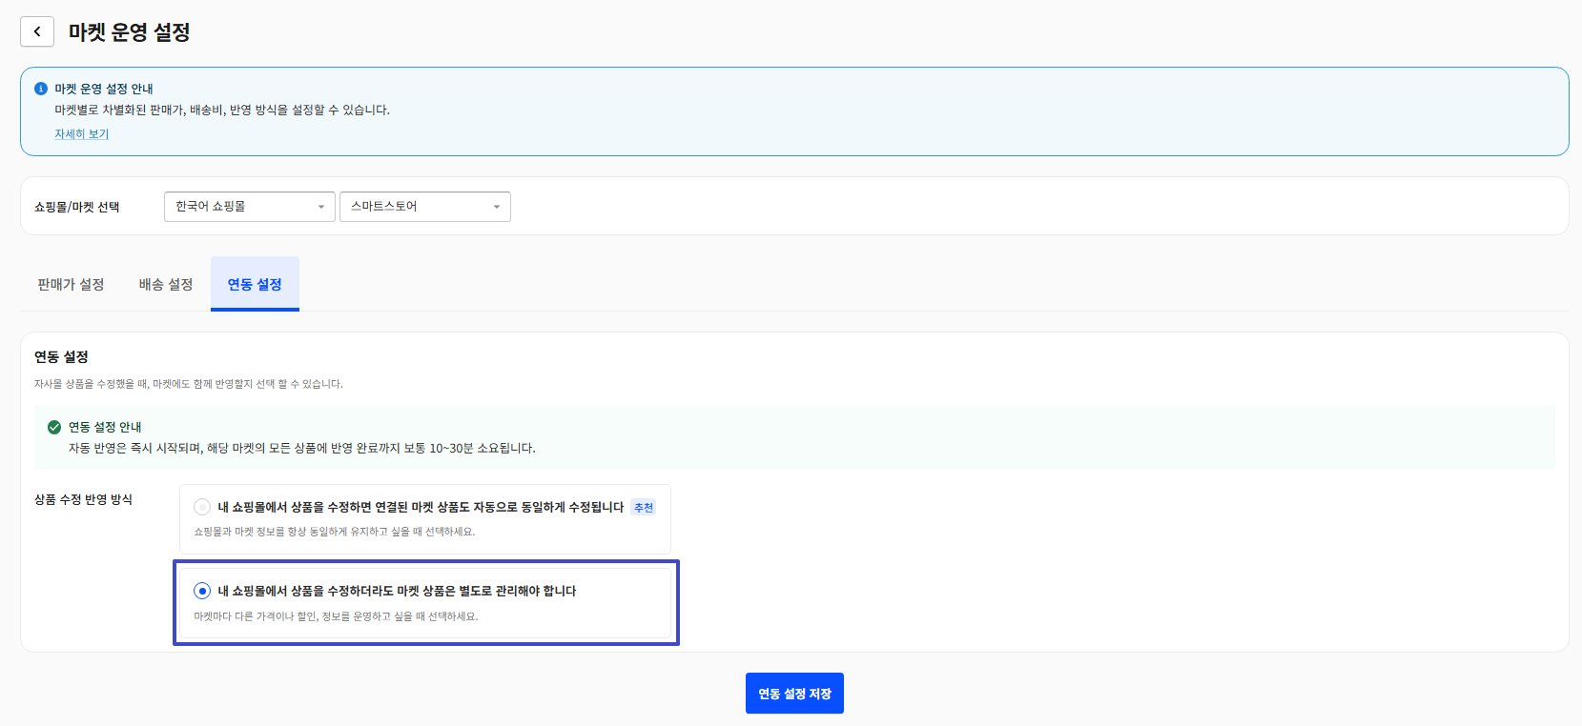Click the 마켓 운영 설정 page title

pyautogui.click(x=129, y=32)
